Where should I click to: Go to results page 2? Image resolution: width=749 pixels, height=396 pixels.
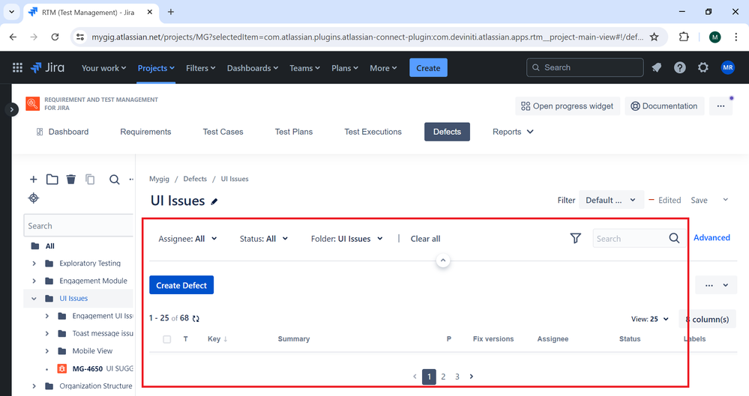pyautogui.click(x=443, y=377)
